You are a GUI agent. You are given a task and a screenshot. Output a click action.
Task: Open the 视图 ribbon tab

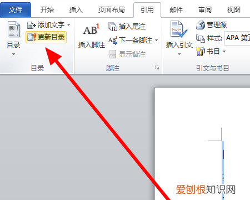tap(234, 10)
